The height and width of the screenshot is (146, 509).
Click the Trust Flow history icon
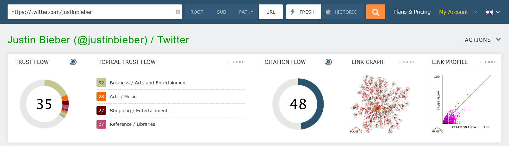pyautogui.click(x=73, y=62)
